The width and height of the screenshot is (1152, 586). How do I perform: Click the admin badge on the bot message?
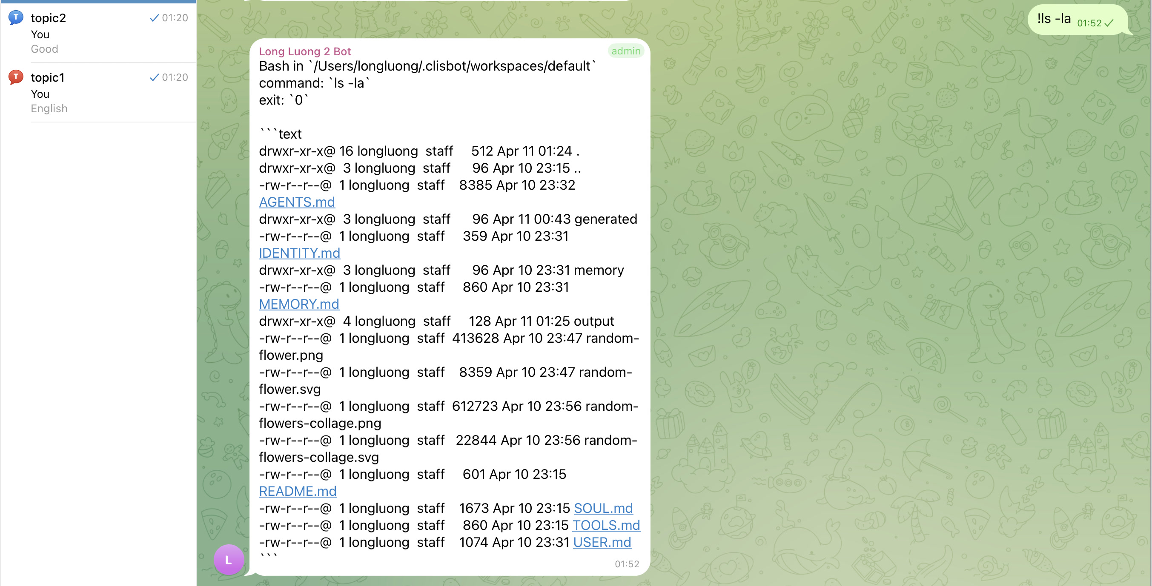point(626,51)
